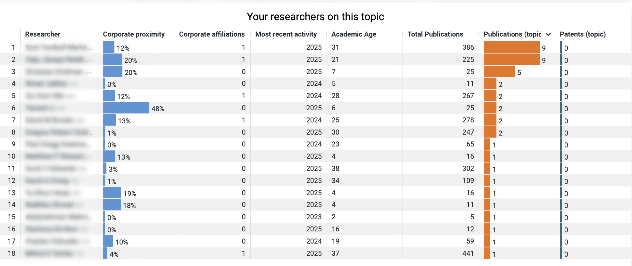The height and width of the screenshot is (266, 632).
Task: Click the 19% corporate proximity bar
Action: [x=112, y=193]
